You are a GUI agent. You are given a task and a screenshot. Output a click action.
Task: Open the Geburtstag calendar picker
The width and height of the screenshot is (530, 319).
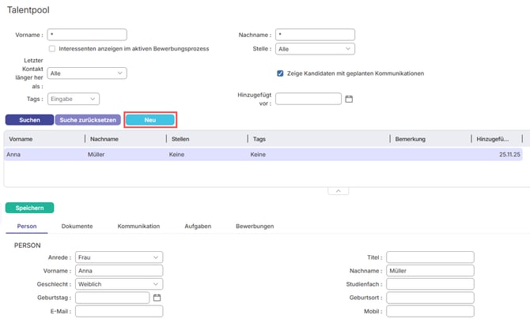coord(157,298)
